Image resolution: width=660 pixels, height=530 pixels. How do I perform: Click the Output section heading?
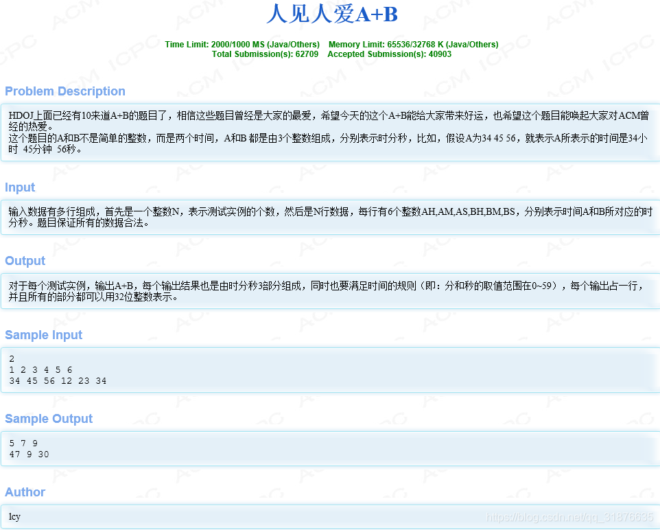tap(25, 260)
